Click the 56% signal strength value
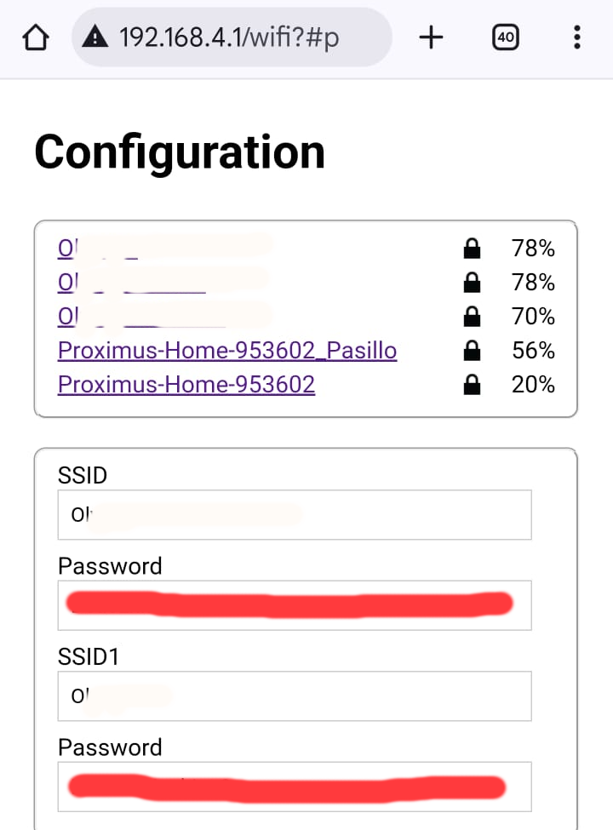 [533, 351]
